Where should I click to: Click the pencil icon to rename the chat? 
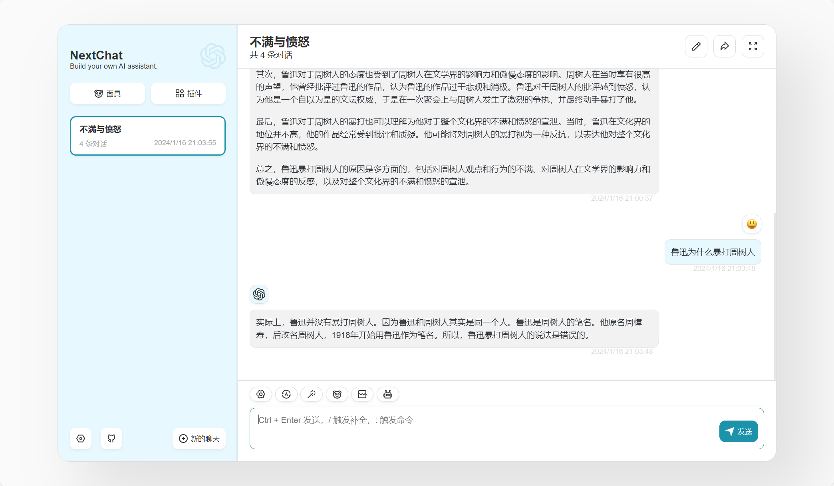click(x=696, y=46)
